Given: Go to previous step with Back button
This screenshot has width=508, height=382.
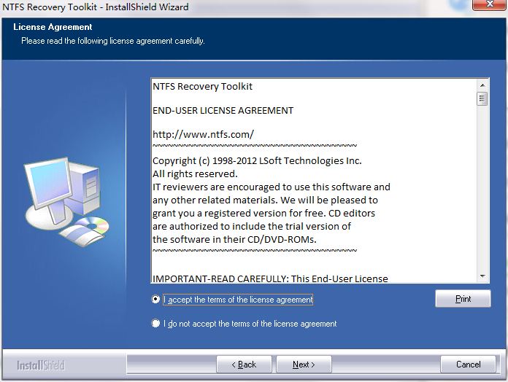Looking at the screenshot, I should coord(244,365).
